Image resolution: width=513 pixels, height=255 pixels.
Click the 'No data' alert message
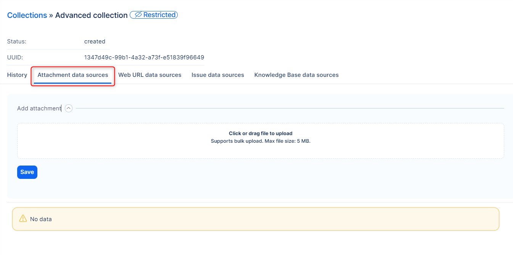41,219
